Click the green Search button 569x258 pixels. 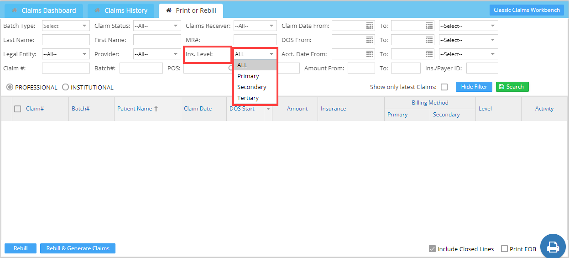(512, 87)
